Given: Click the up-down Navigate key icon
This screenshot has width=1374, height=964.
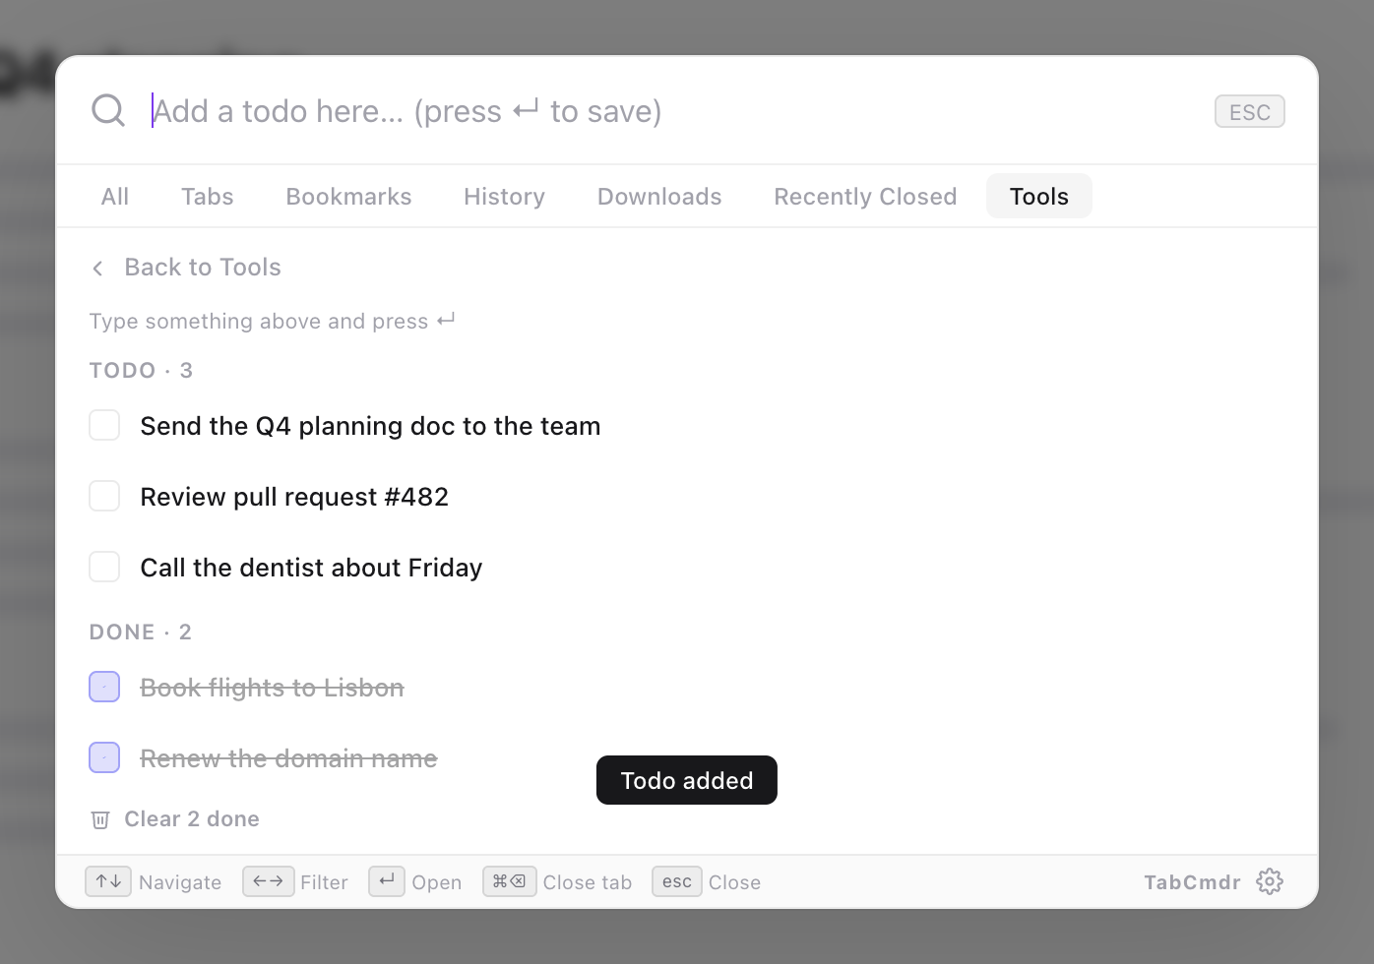Looking at the screenshot, I should (x=108, y=881).
